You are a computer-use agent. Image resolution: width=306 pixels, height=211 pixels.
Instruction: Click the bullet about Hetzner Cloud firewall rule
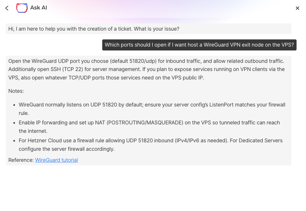(151, 145)
